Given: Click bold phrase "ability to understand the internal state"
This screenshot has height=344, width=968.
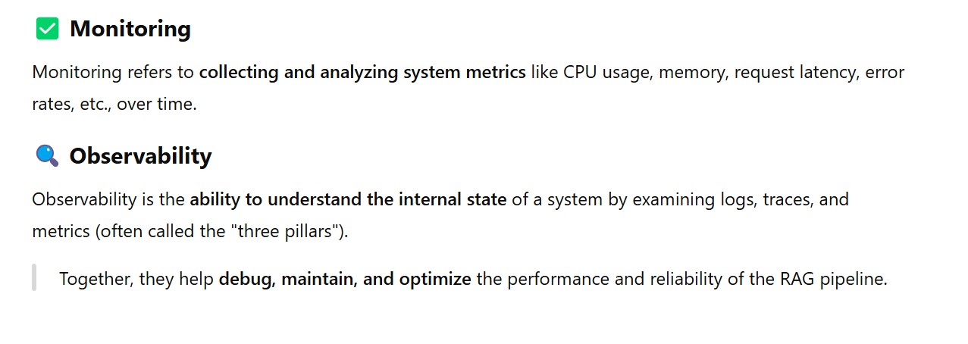Looking at the screenshot, I should pos(348,200).
